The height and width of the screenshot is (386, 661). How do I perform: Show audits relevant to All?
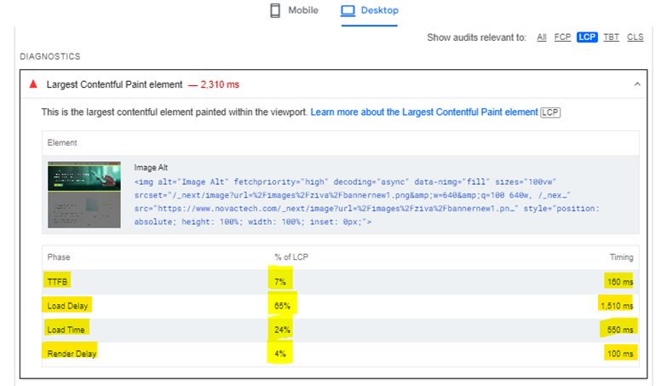click(541, 37)
